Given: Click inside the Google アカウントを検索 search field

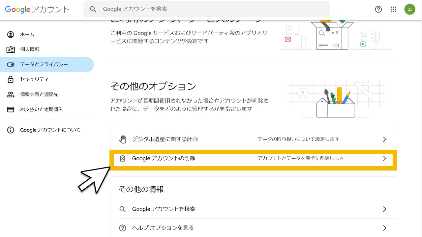Looking at the screenshot, I should tap(198, 9).
